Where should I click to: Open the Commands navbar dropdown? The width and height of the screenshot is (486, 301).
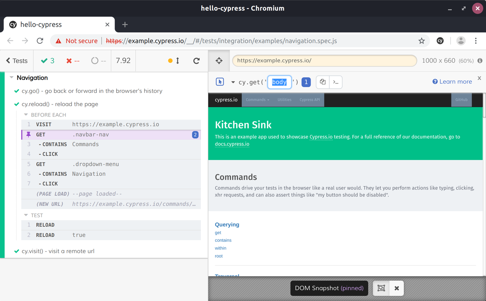pyautogui.click(x=258, y=100)
